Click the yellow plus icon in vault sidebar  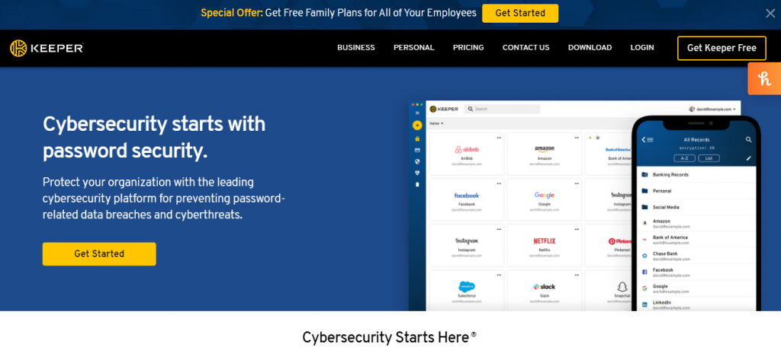[417, 126]
